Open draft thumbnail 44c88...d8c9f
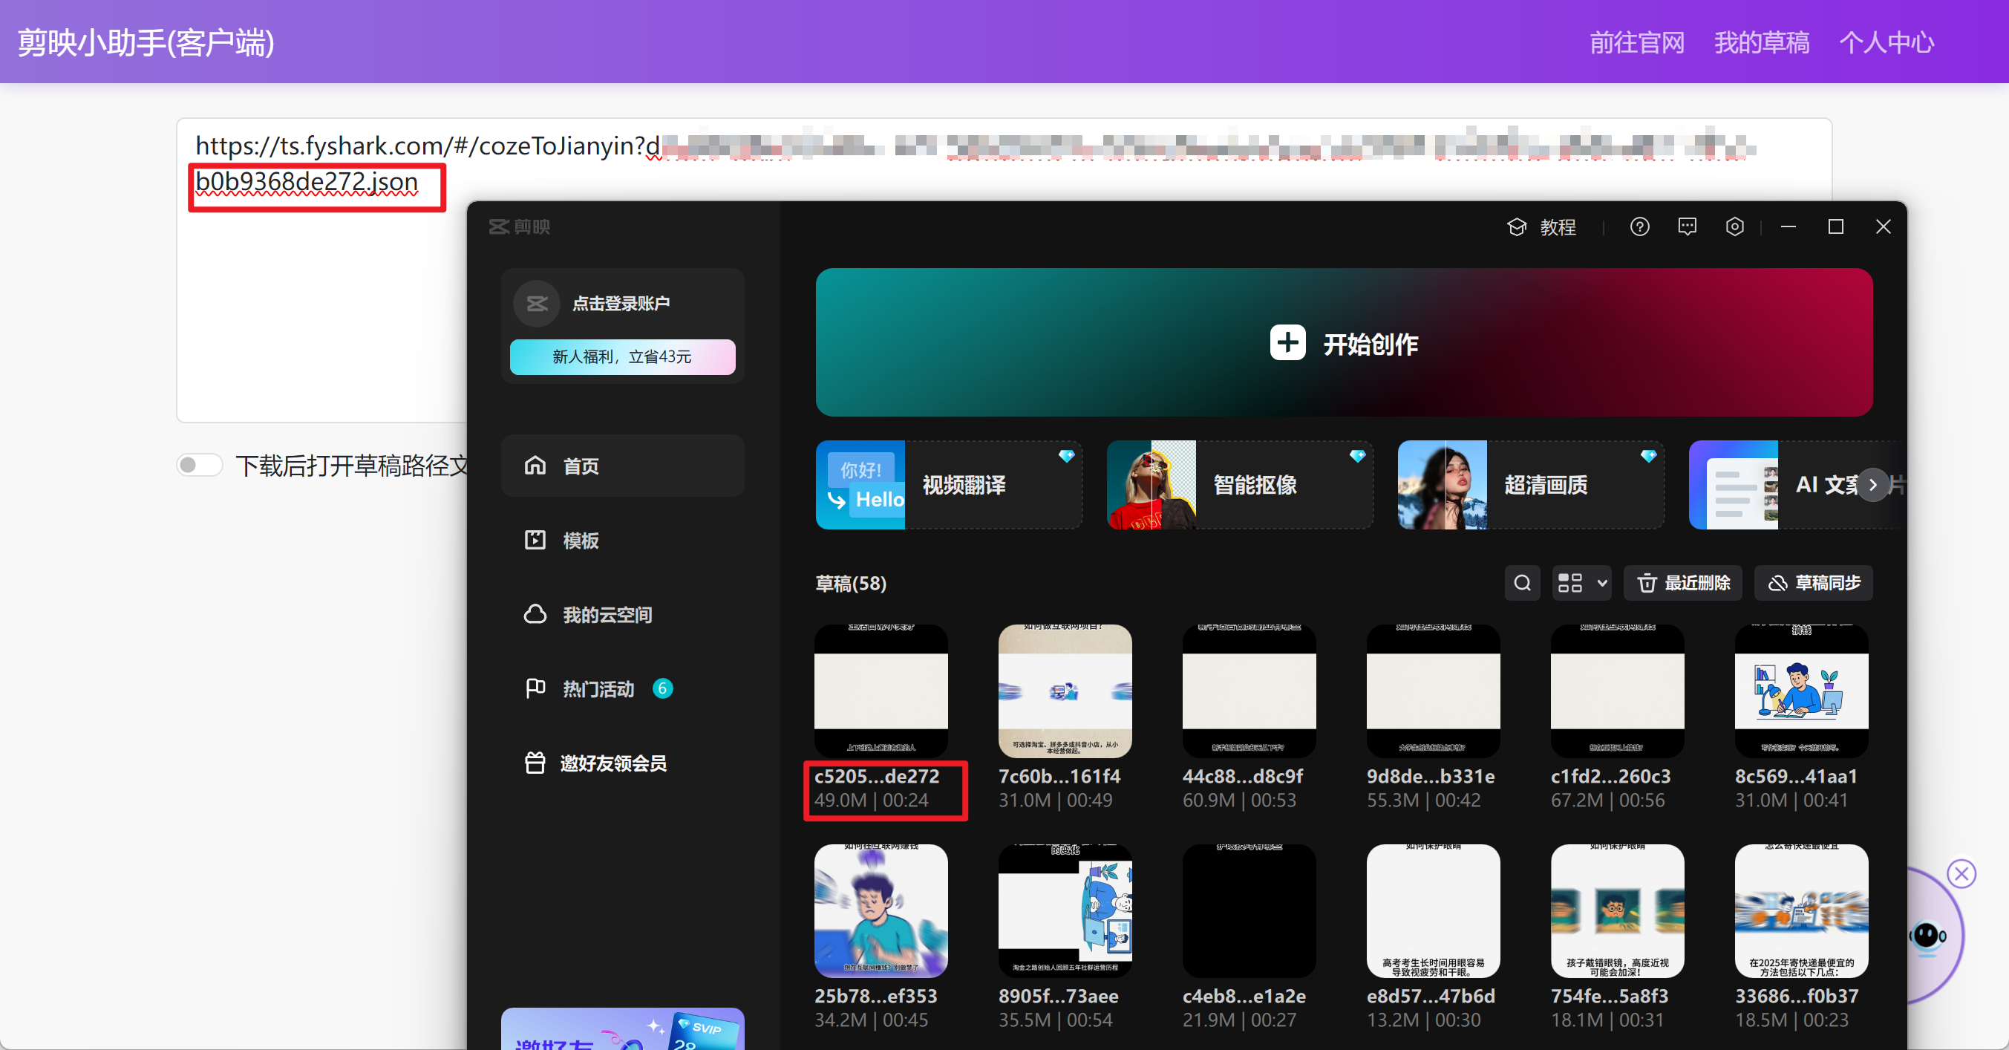 (x=1249, y=691)
